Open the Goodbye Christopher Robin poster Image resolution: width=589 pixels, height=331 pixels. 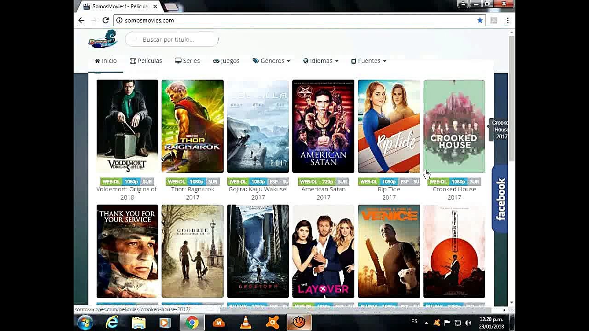[192, 251]
